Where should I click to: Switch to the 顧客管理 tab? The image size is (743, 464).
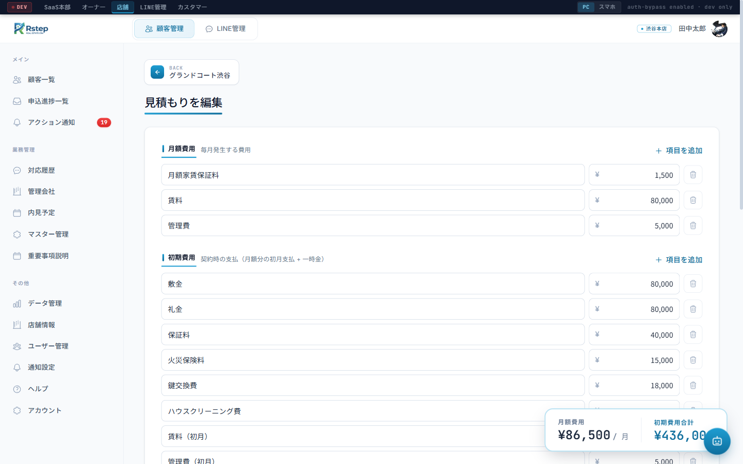(164, 29)
